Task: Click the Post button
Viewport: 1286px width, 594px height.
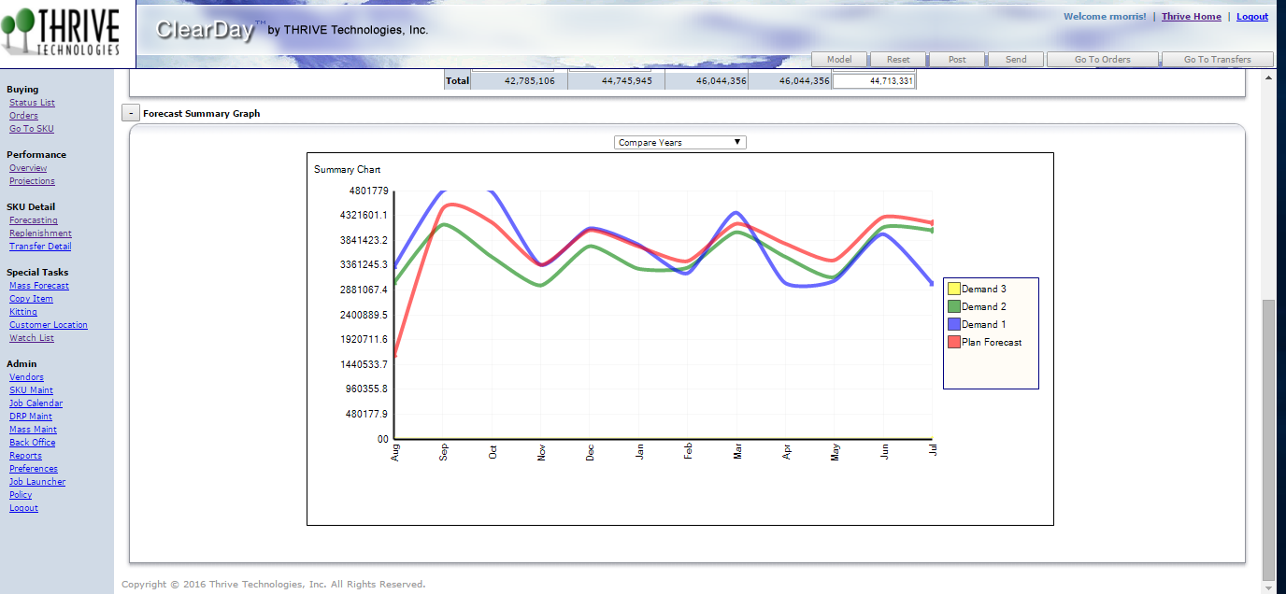Action: (x=957, y=59)
